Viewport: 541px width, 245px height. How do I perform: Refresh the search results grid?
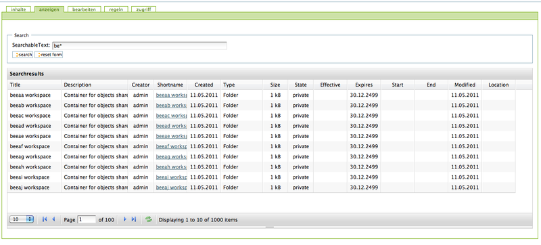pos(149,219)
